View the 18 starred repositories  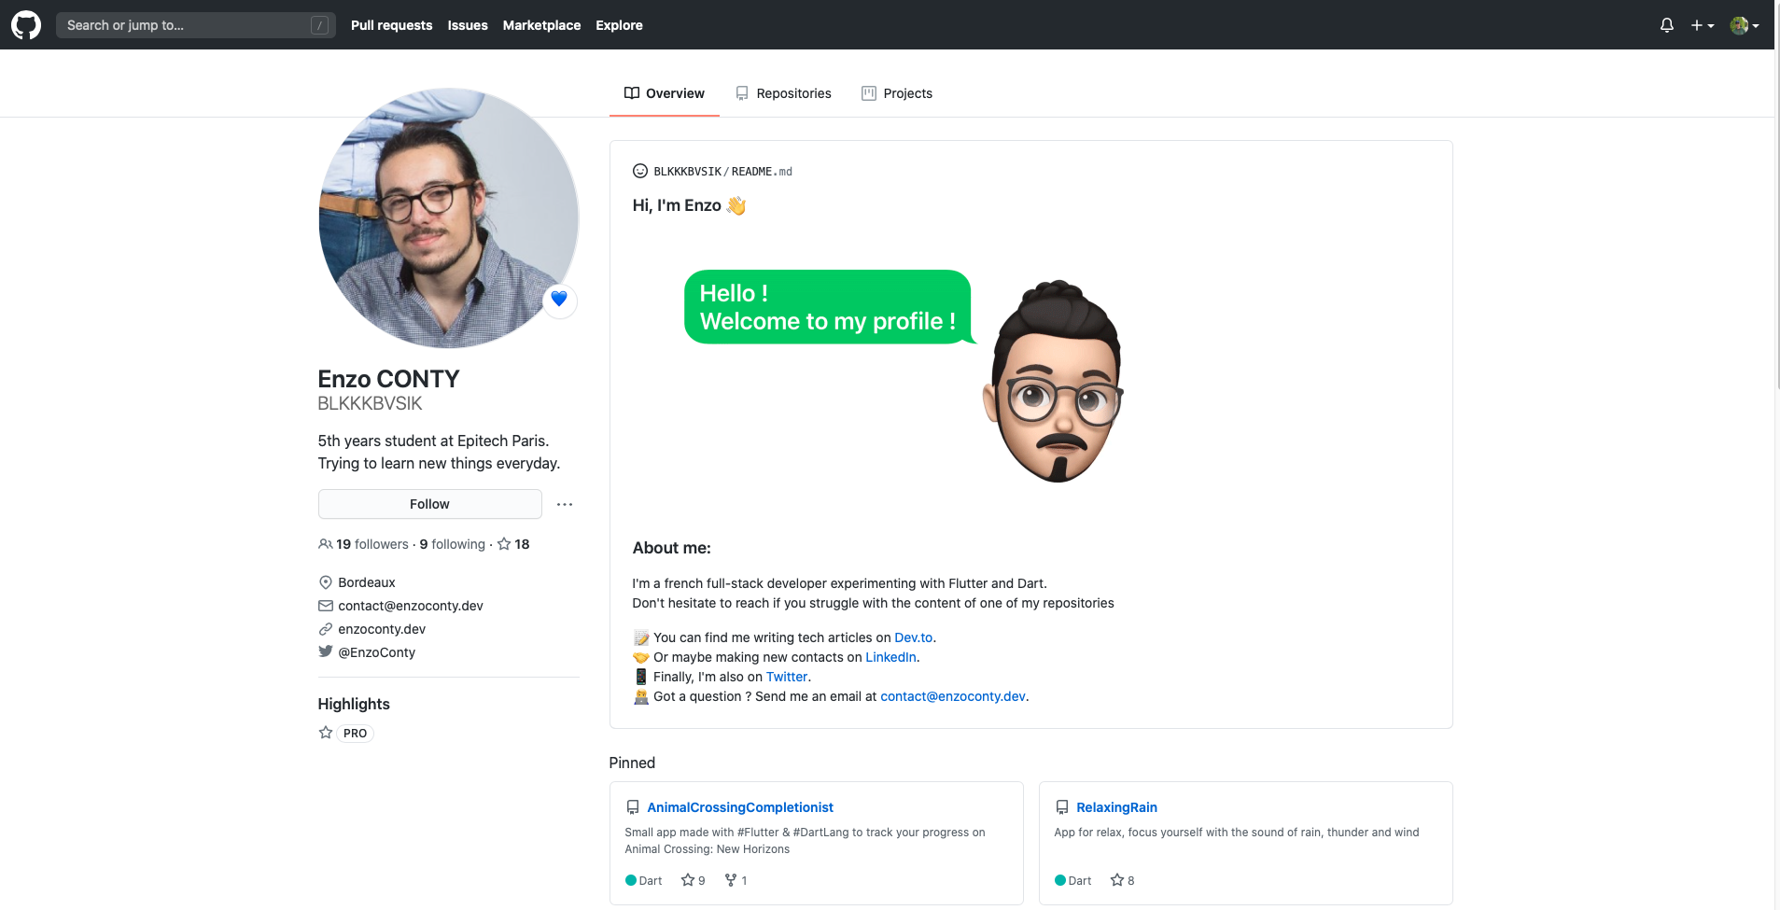click(x=513, y=544)
